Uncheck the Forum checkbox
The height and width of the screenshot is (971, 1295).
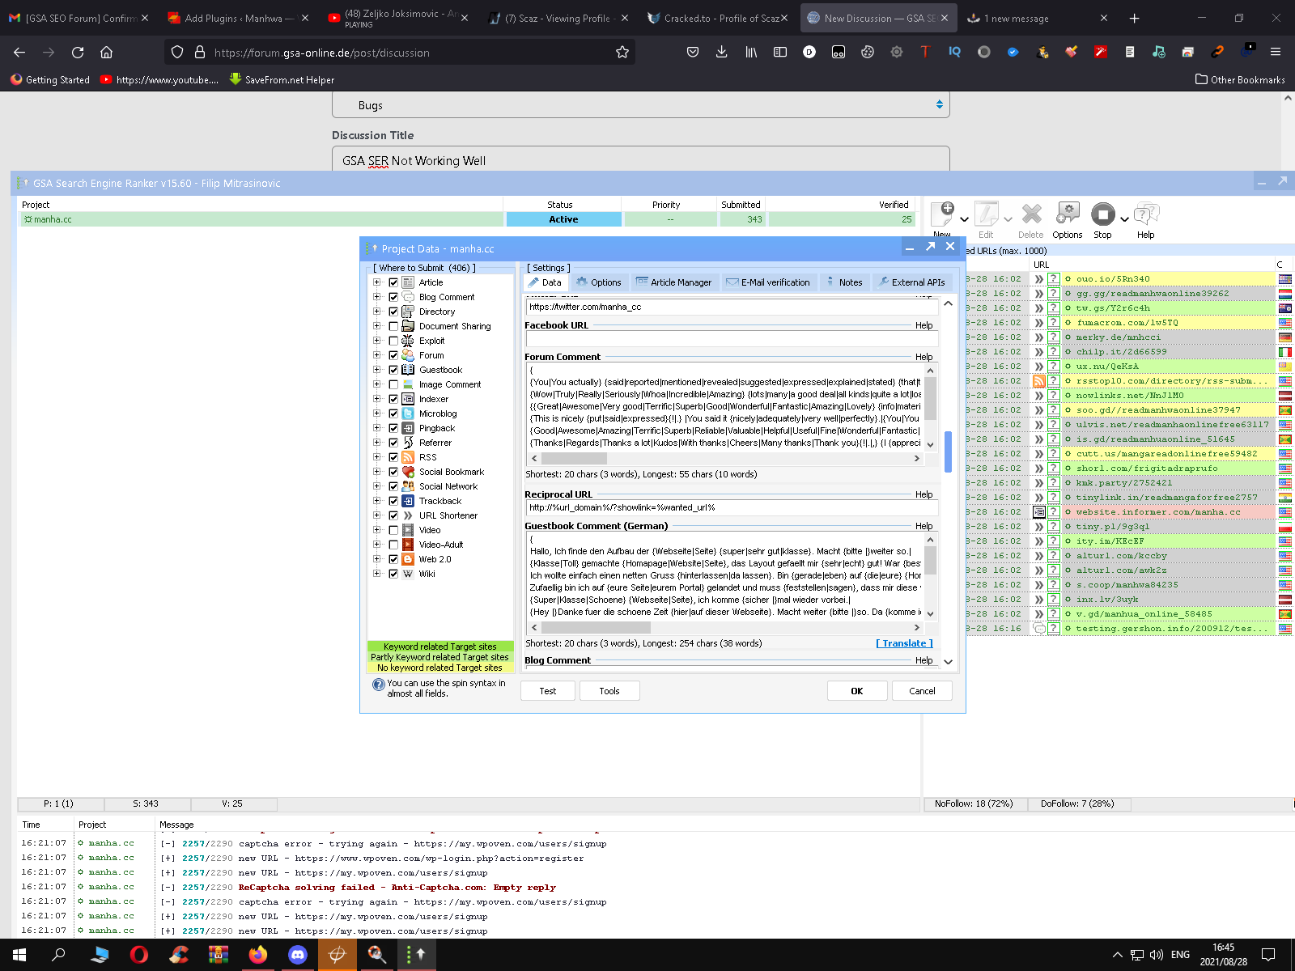[x=393, y=355]
